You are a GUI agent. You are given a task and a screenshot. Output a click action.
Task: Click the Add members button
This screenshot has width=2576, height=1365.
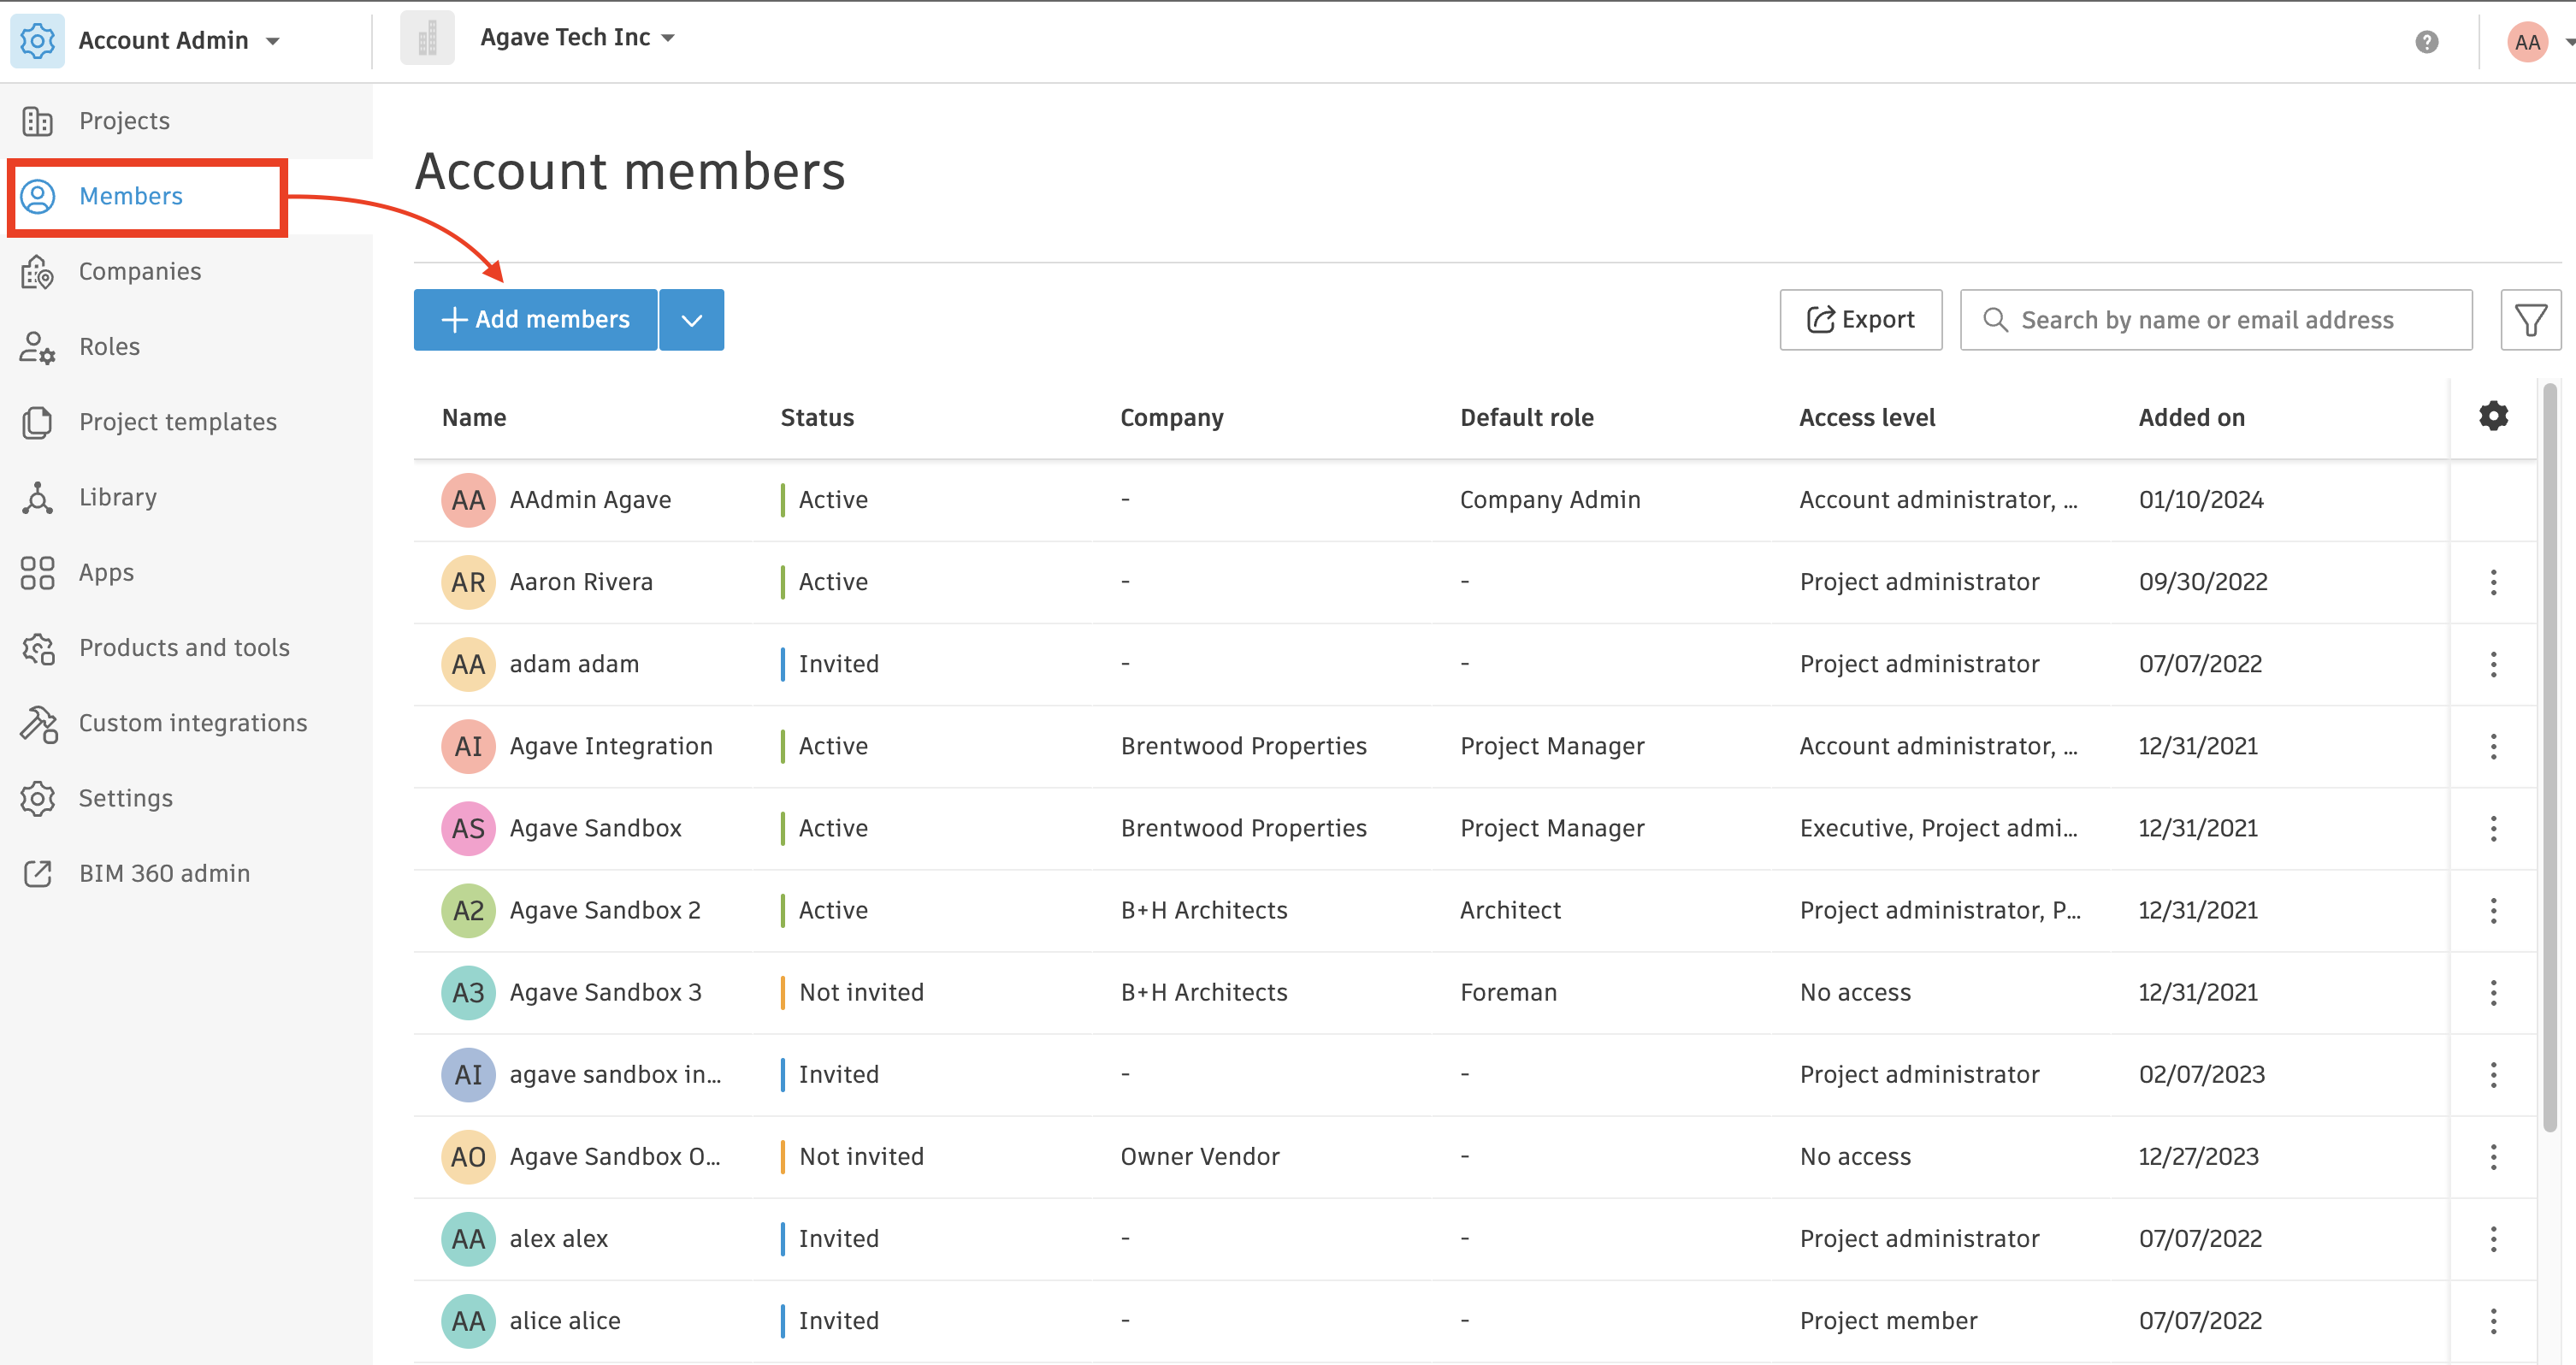tap(535, 320)
